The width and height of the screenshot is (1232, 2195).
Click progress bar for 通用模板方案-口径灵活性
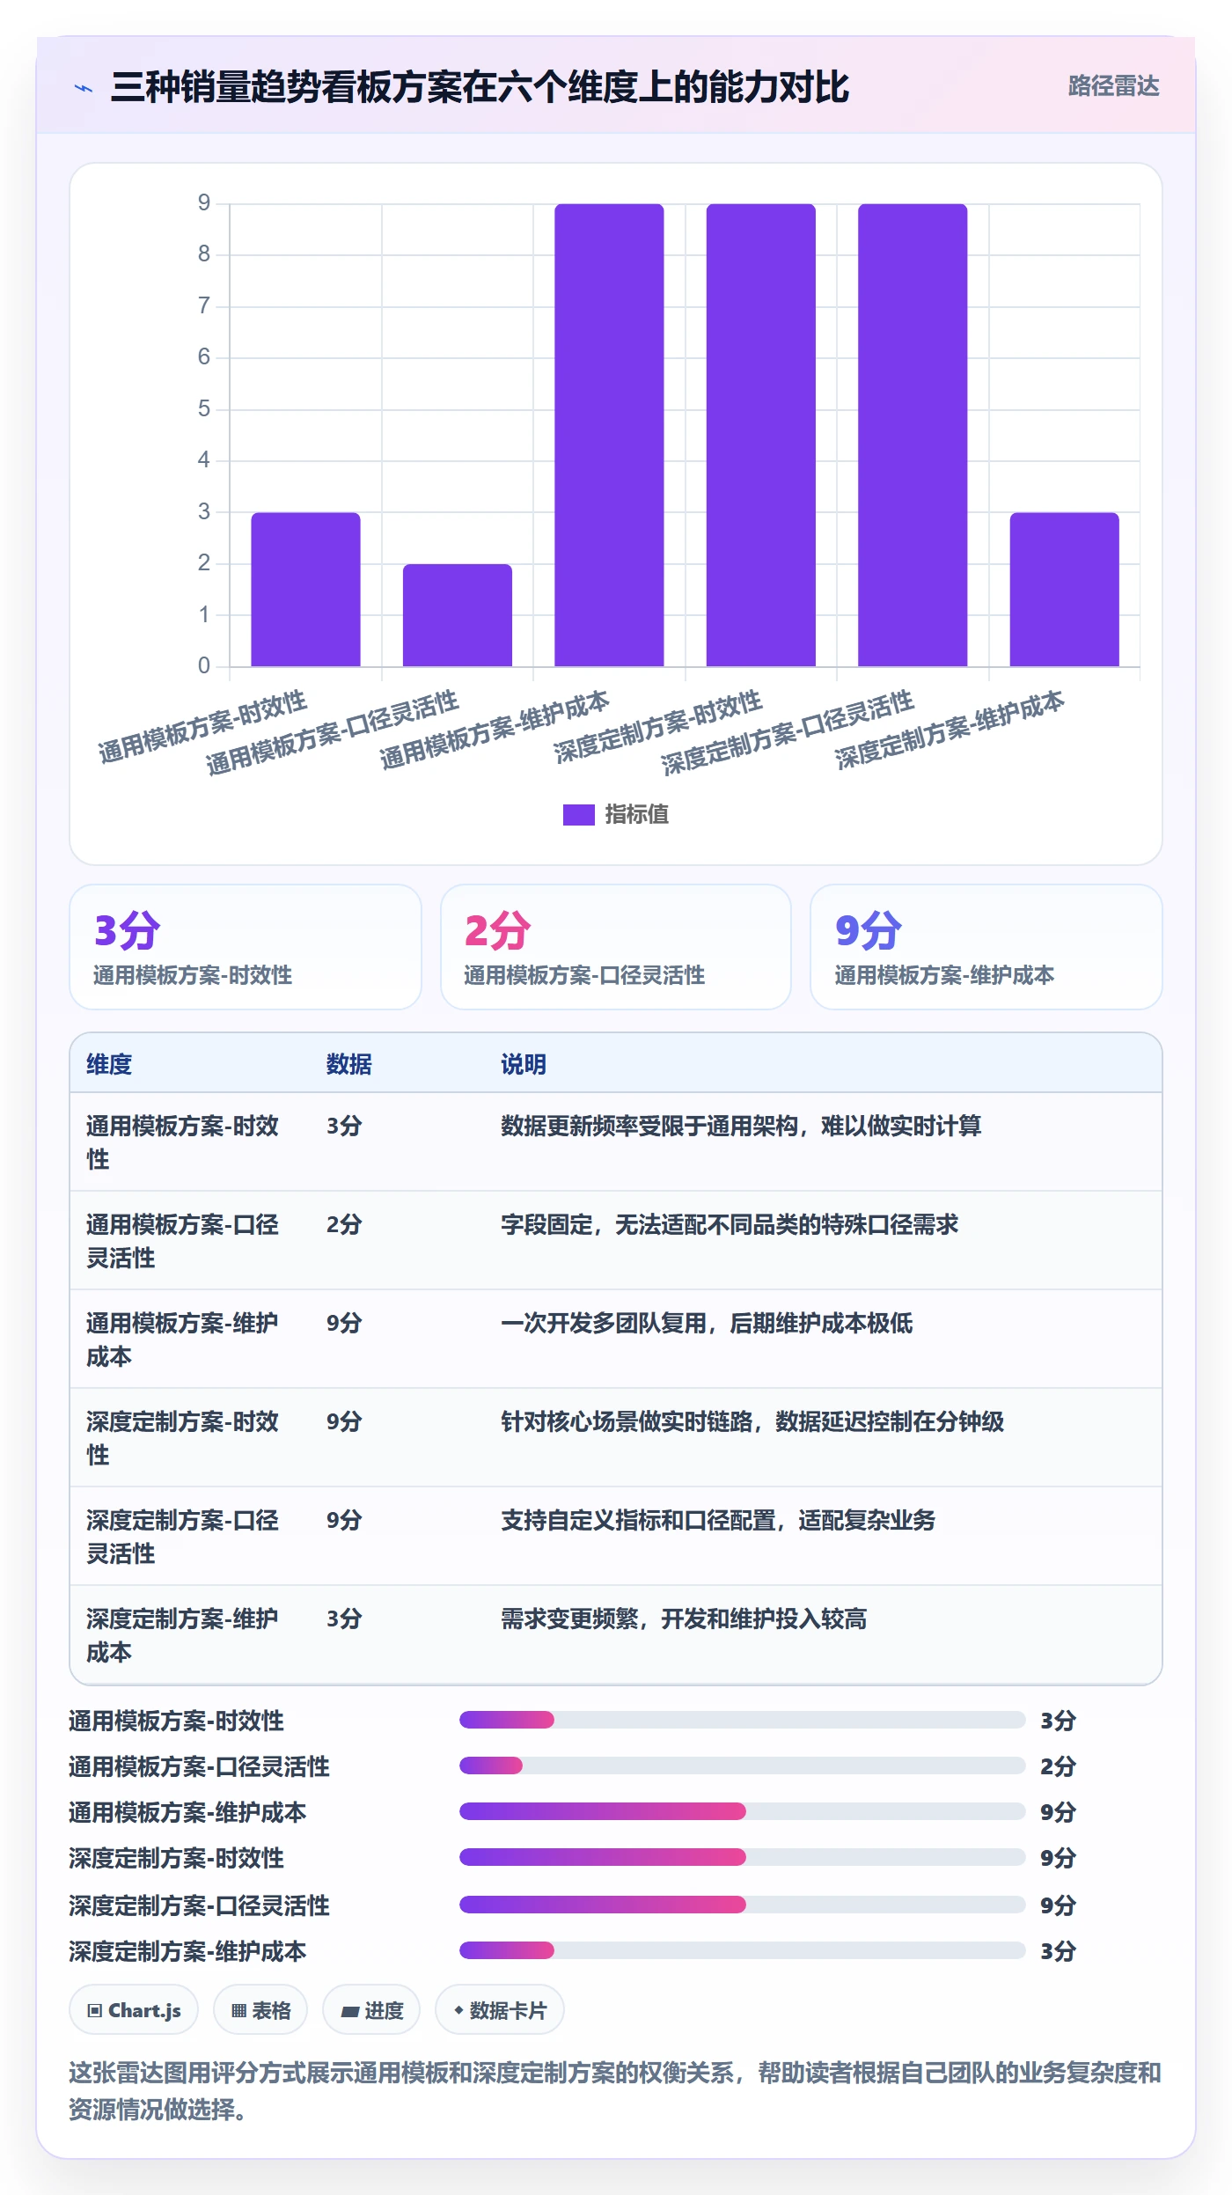click(x=742, y=1766)
